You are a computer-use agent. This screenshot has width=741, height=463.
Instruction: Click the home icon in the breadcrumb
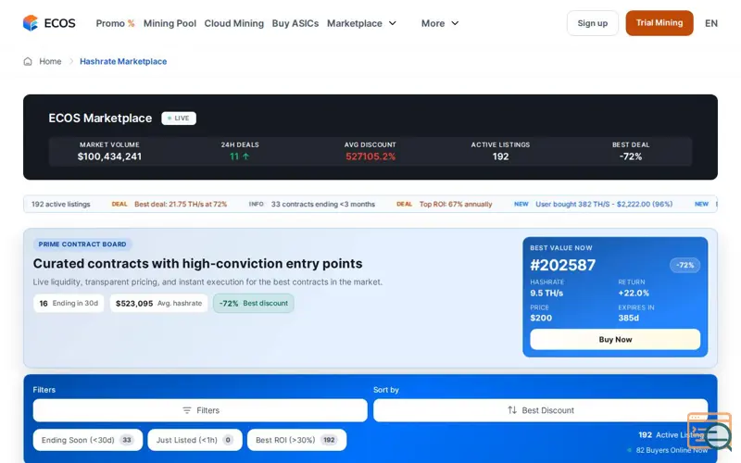tap(28, 61)
